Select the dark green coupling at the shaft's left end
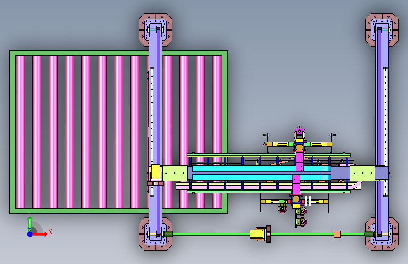This screenshot has width=408, height=264. (x=168, y=234)
